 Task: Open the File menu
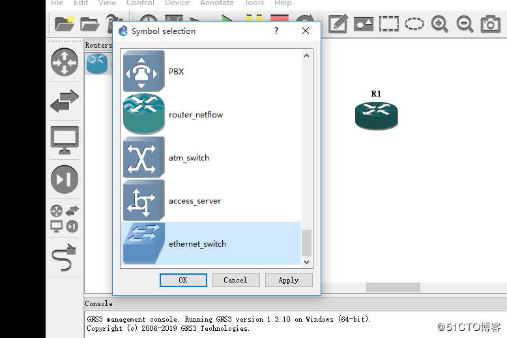click(x=57, y=3)
